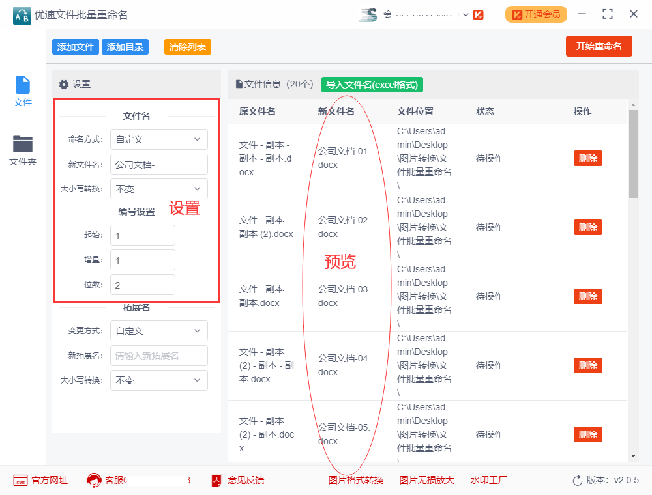Click the 开始重命名 button
The height and width of the screenshot is (495, 652).
pyautogui.click(x=599, y=46)
